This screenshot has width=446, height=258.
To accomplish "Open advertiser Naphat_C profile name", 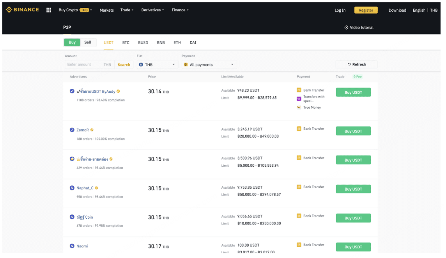I will coord(85,188).
